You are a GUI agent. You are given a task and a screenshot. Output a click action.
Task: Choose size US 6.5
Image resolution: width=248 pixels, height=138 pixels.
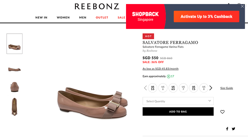[x=173, y=88]
